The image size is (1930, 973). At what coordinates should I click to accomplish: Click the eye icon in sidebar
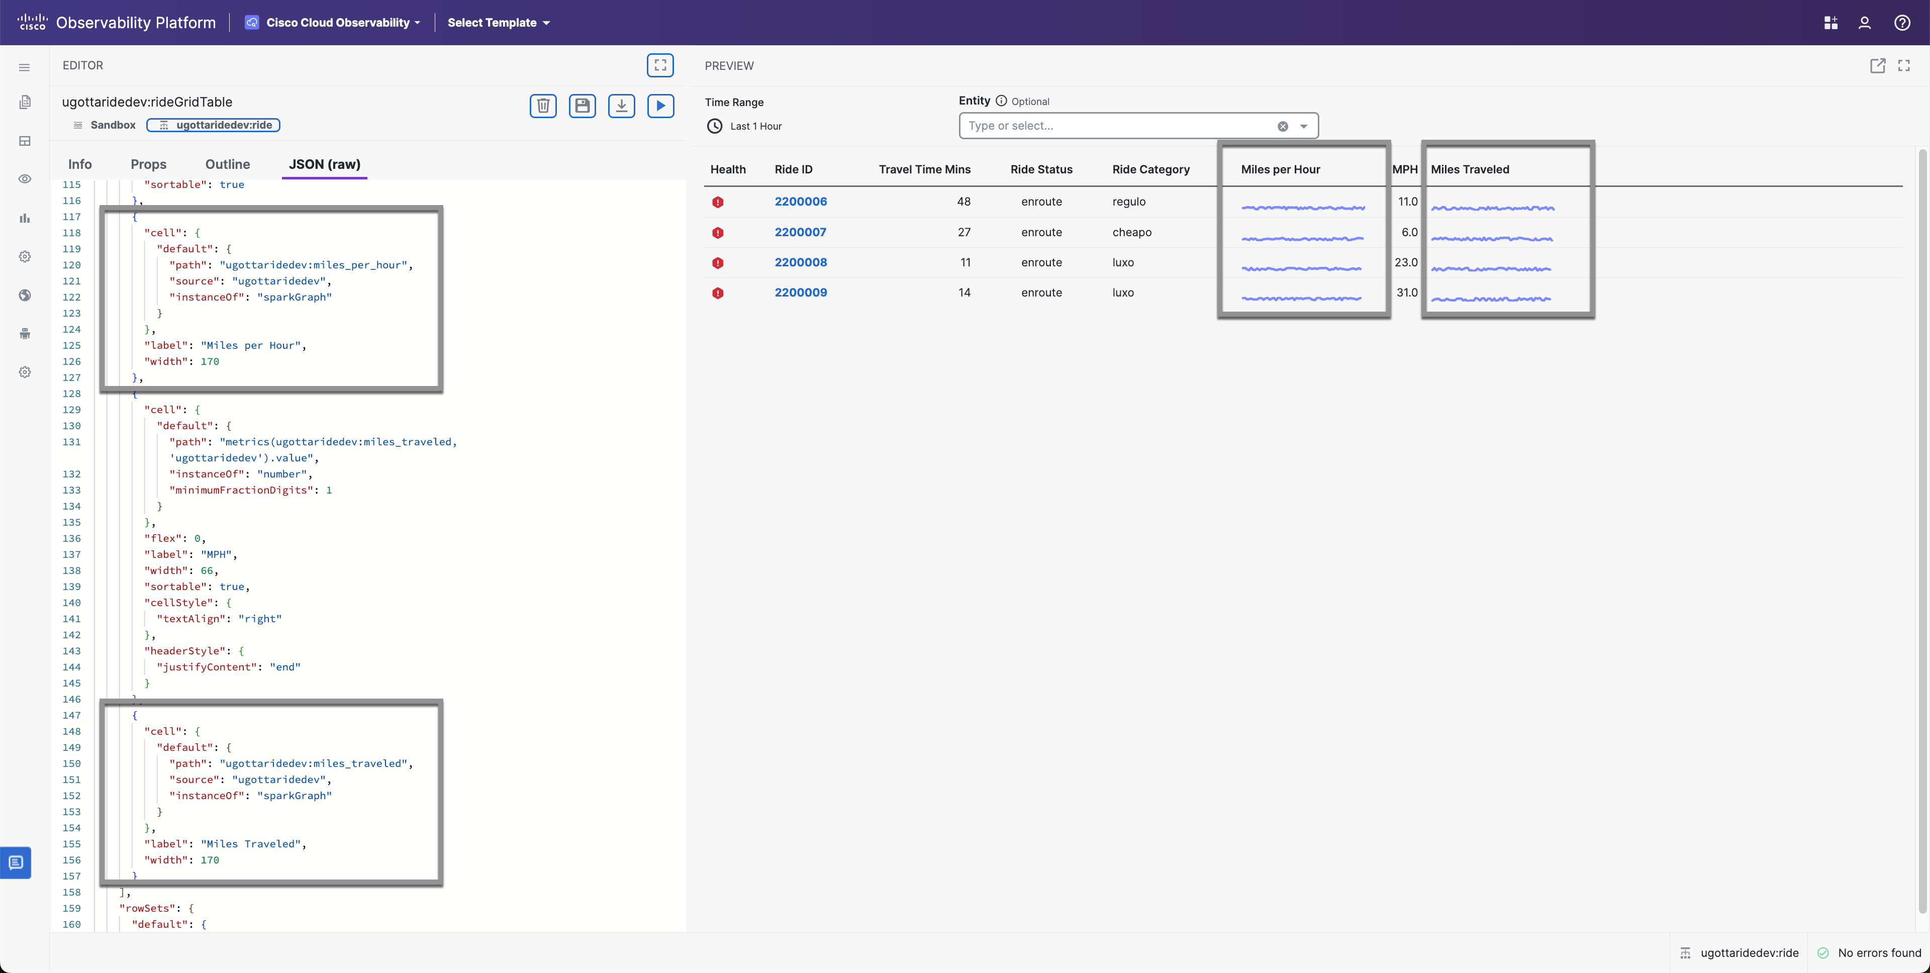click(25, 179)
